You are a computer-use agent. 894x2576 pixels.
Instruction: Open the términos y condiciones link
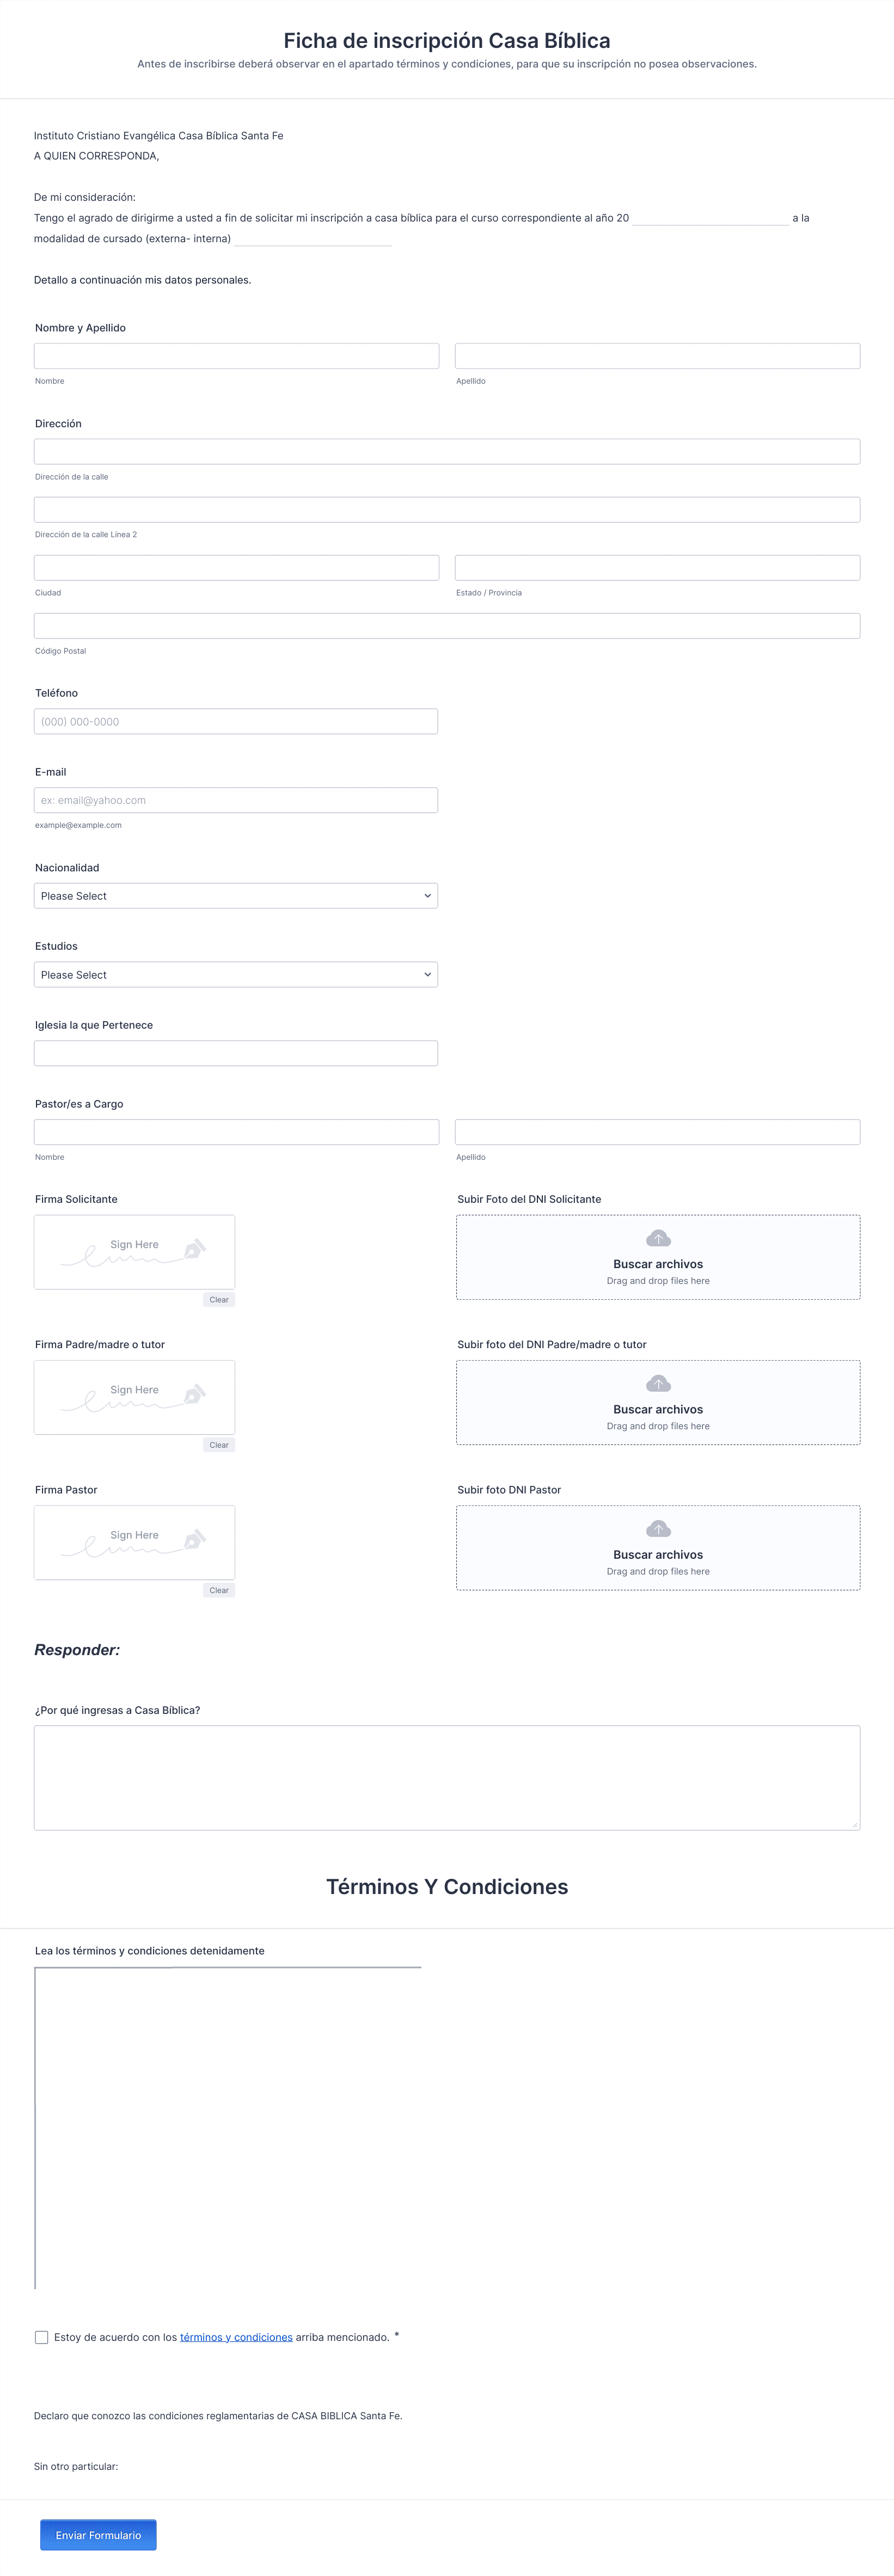pos(236,2337)
